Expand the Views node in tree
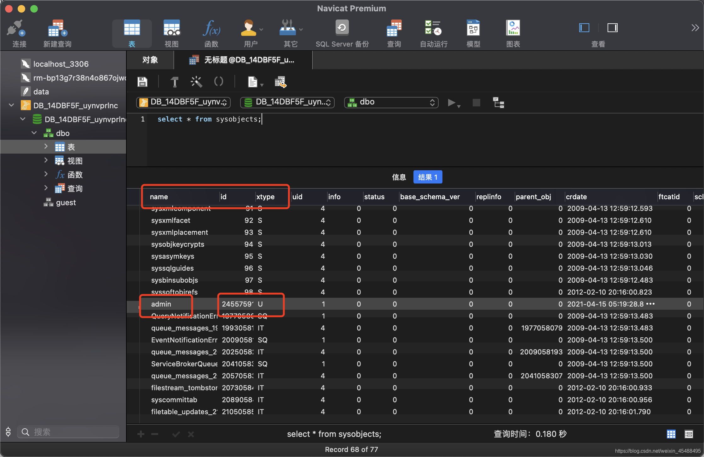Image resolution: width=704 pixels, height=457 pixels. coord(46,161)
